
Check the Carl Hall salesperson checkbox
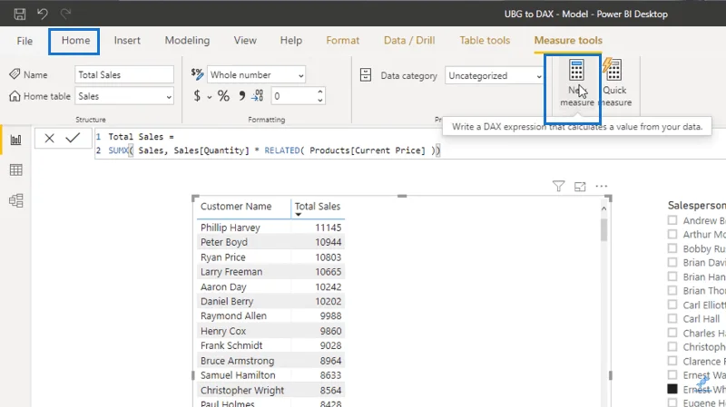point(672,319)
